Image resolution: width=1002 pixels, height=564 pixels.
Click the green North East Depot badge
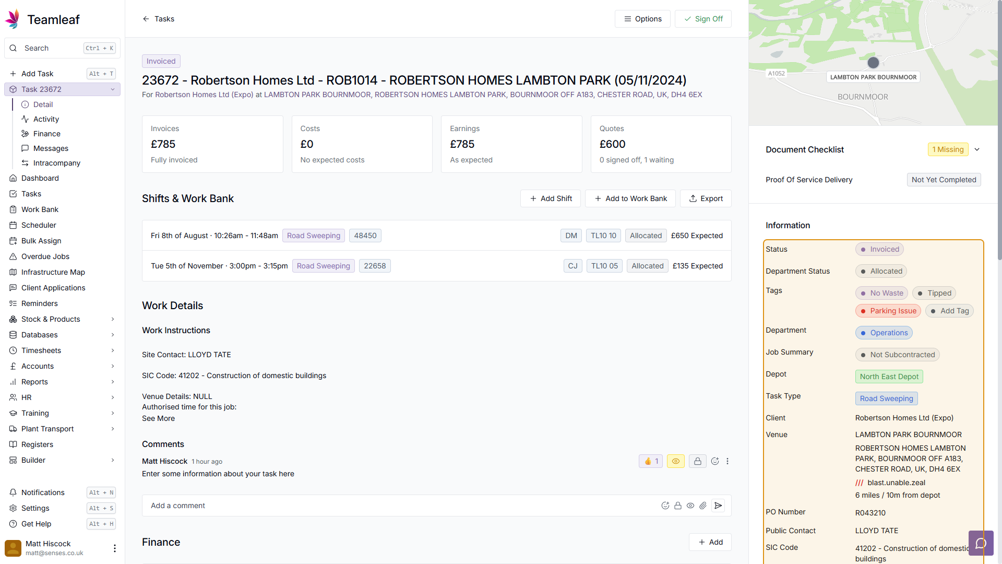[889, 377]
